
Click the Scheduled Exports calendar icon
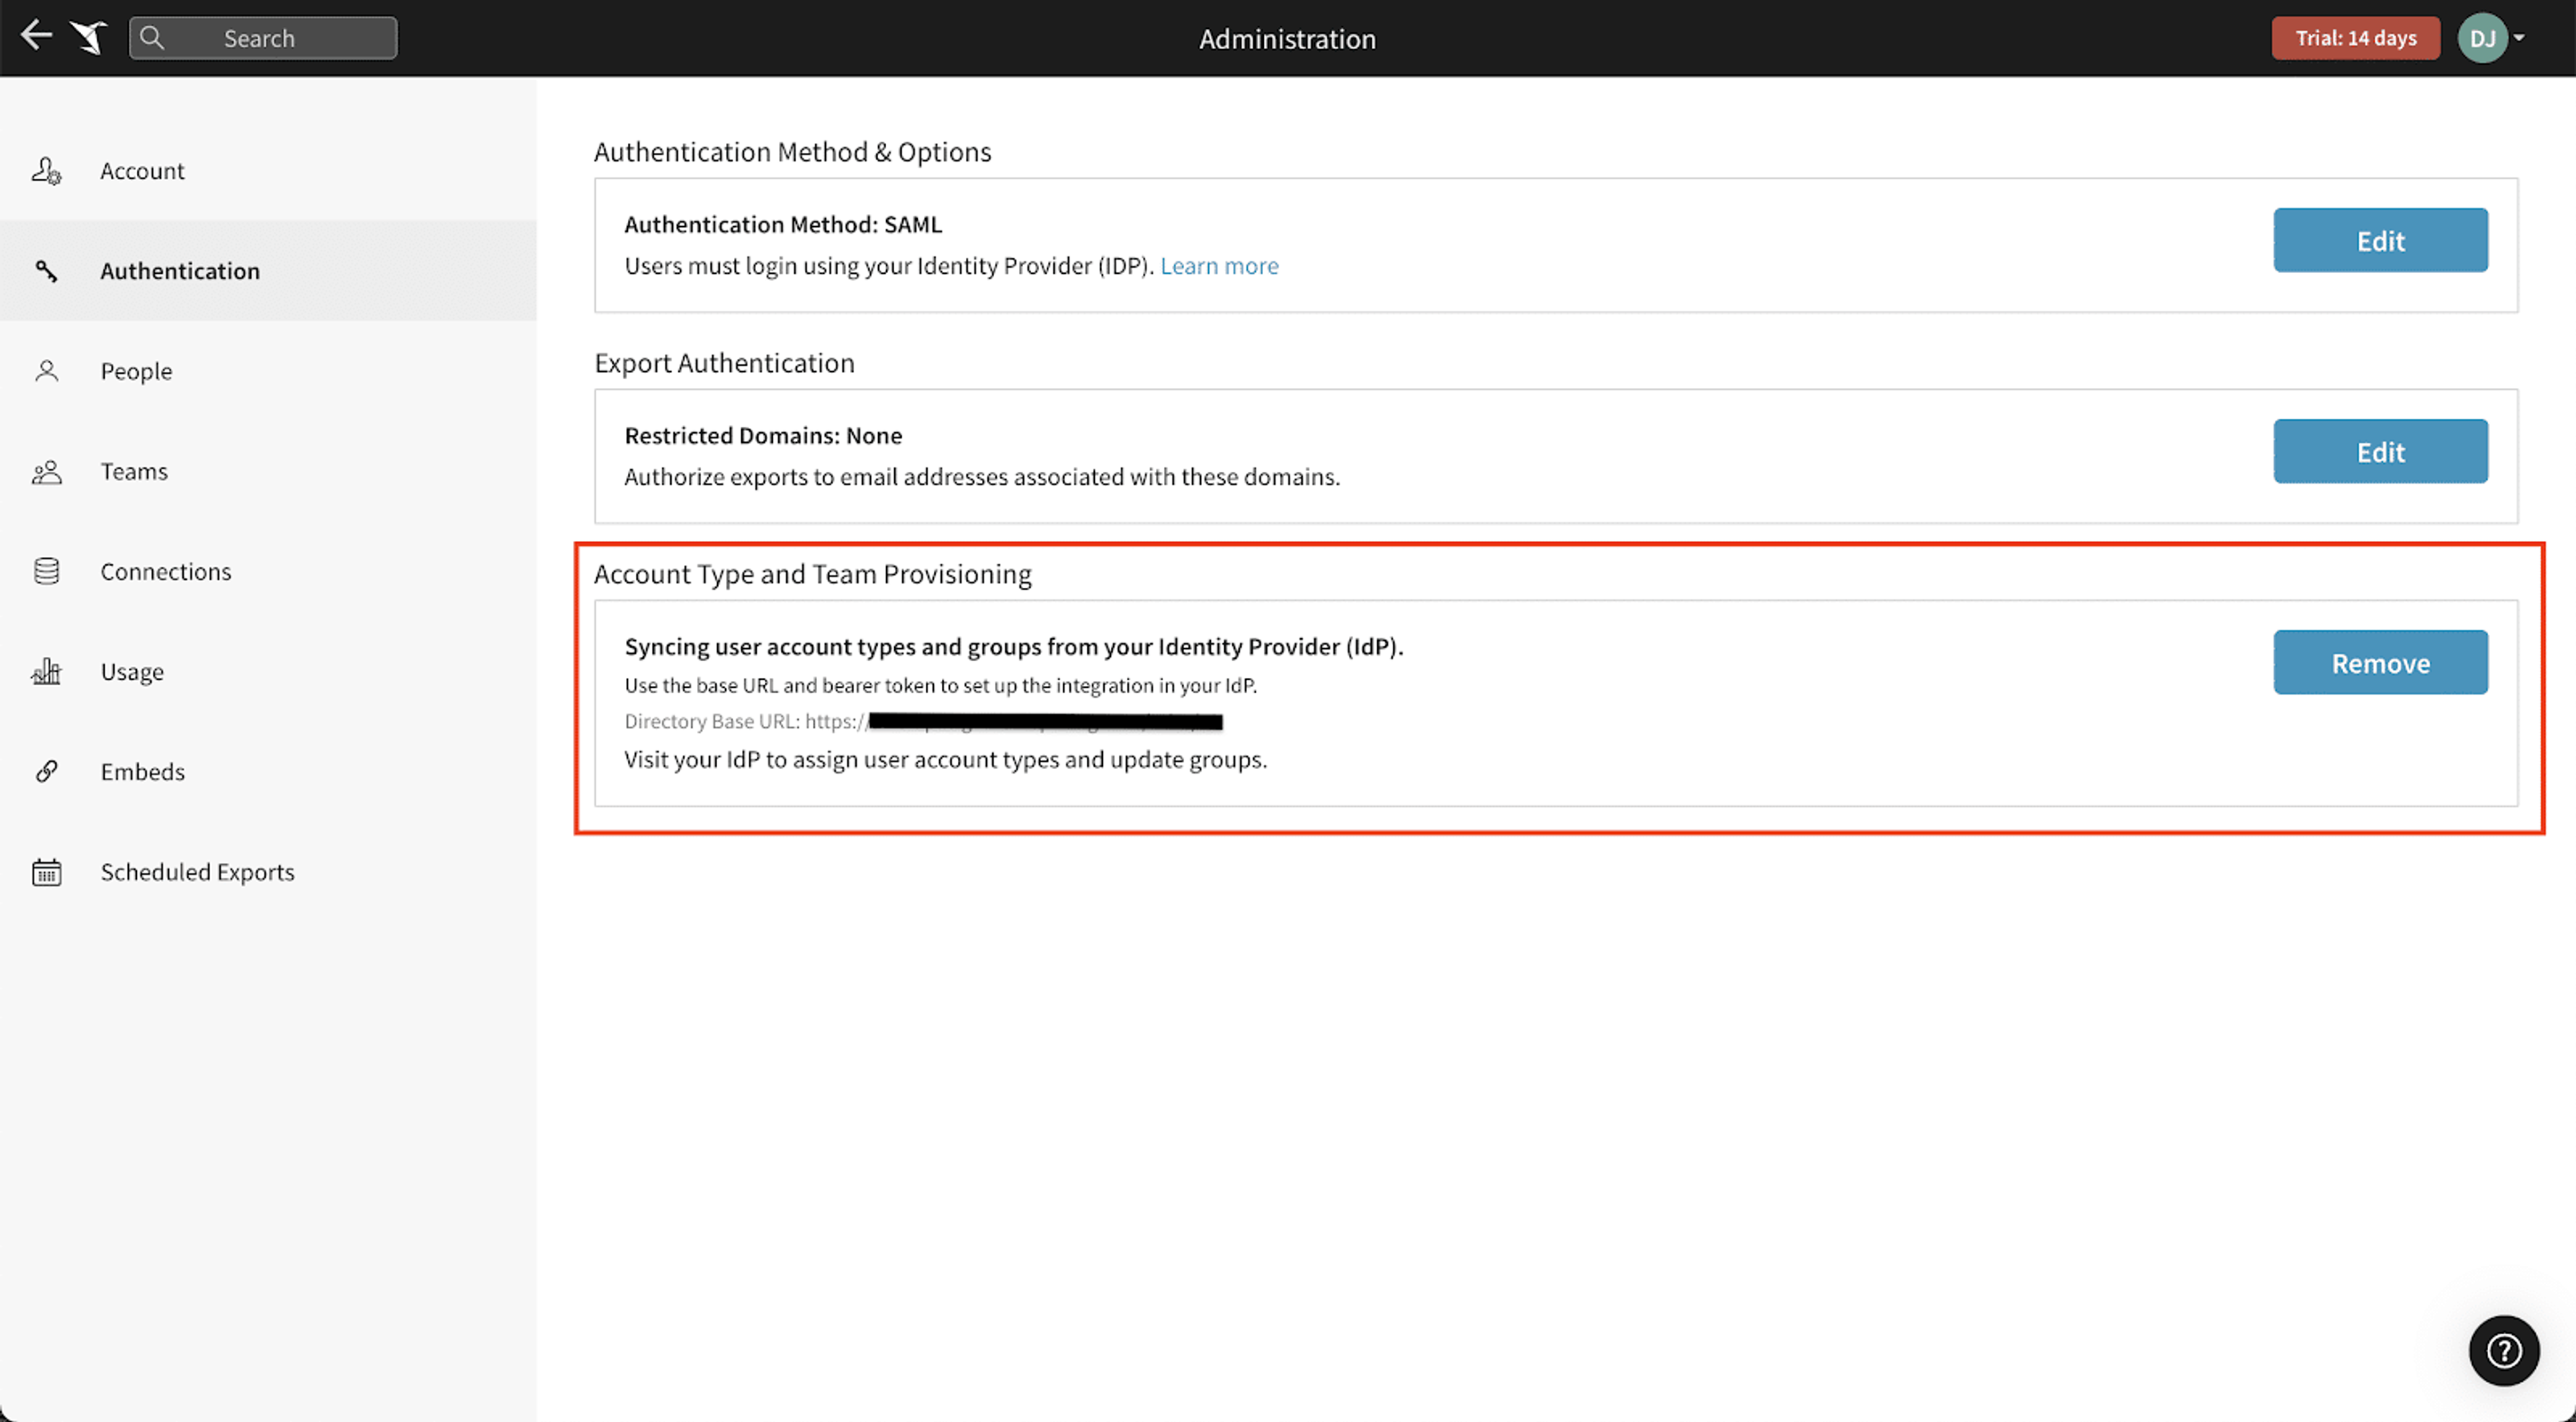coord(46,872)
